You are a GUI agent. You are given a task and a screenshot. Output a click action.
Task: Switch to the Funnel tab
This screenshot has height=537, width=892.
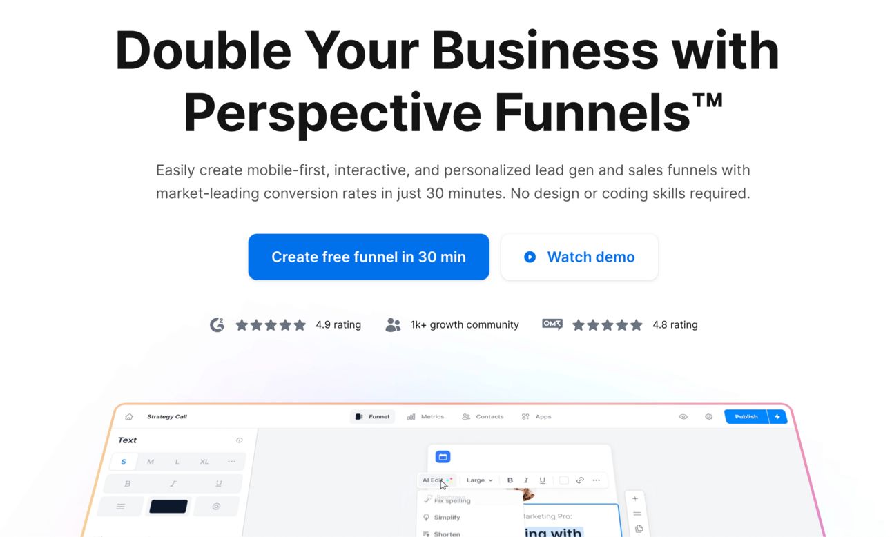373,417
